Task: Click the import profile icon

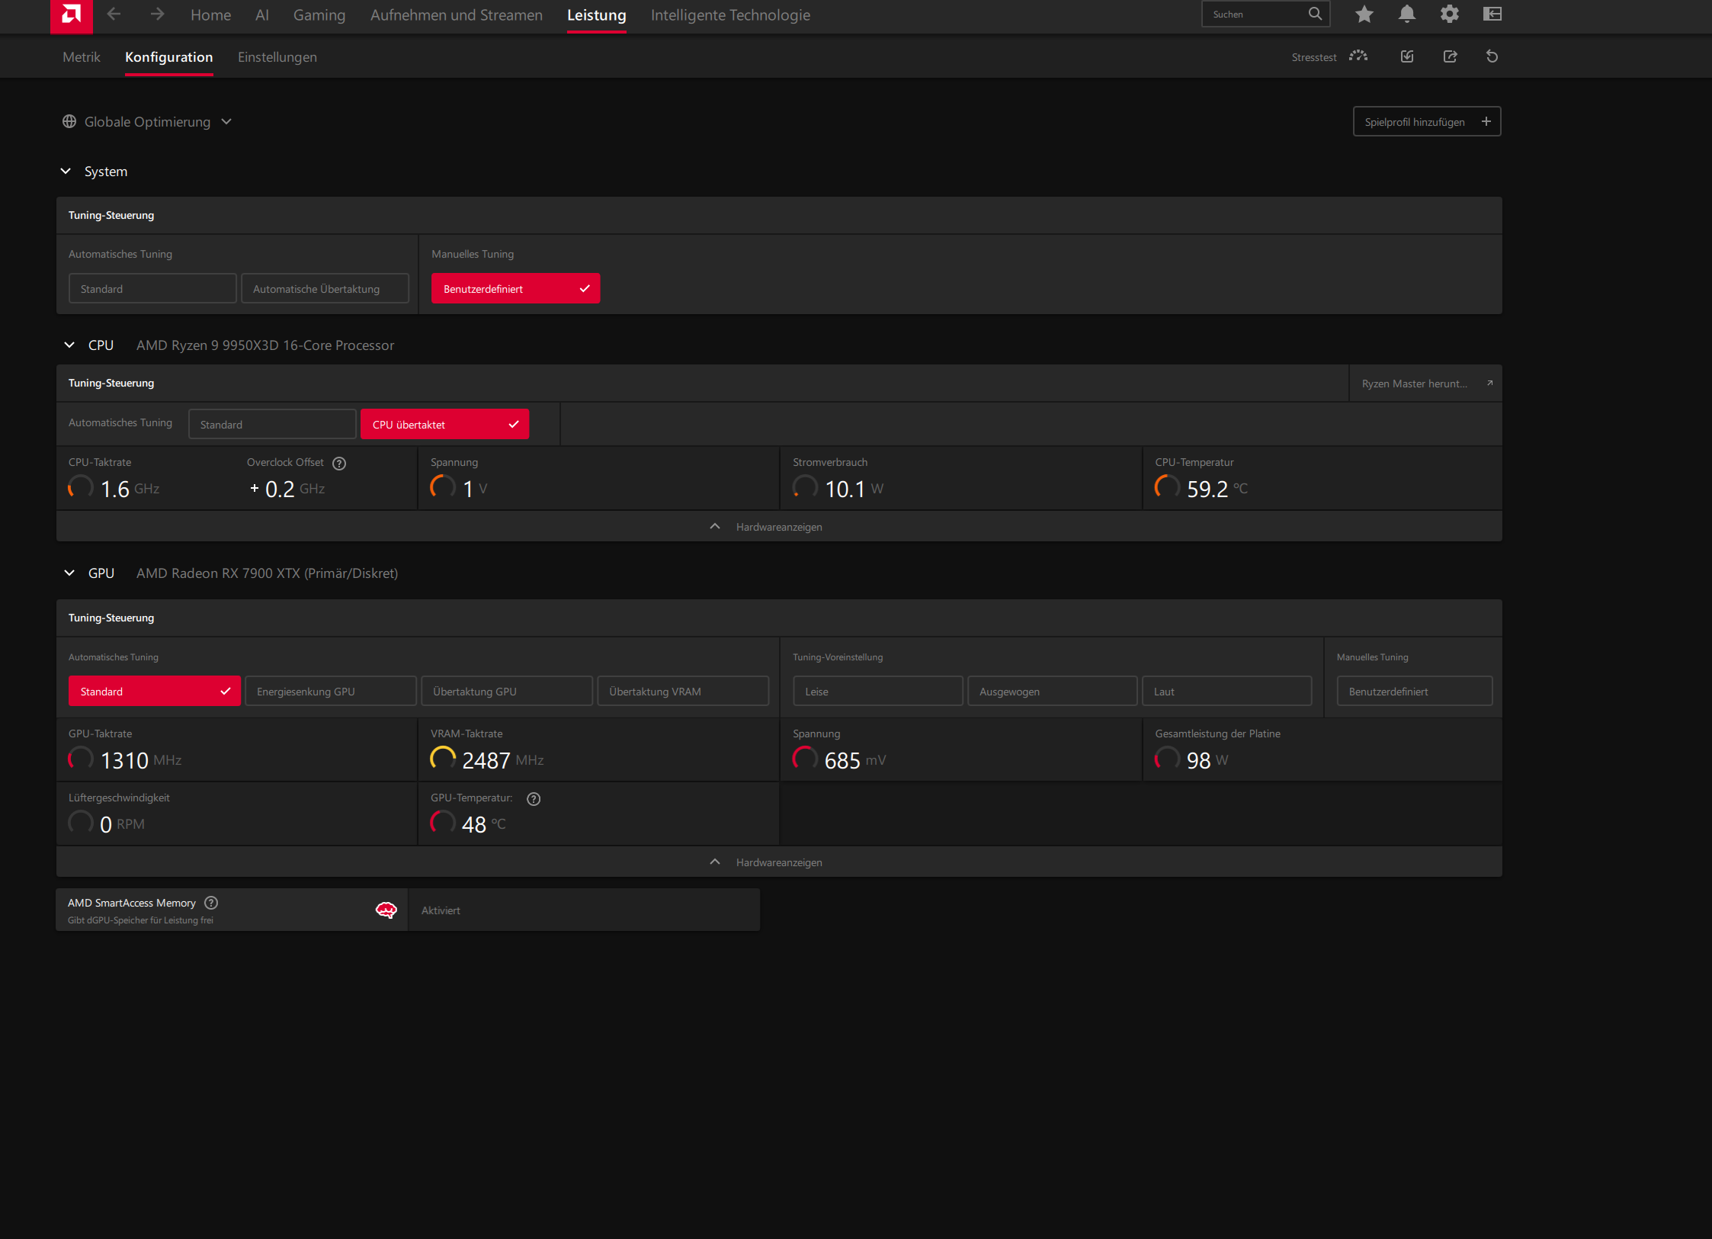Action: pyautogui.click(x=1407, y=56)
